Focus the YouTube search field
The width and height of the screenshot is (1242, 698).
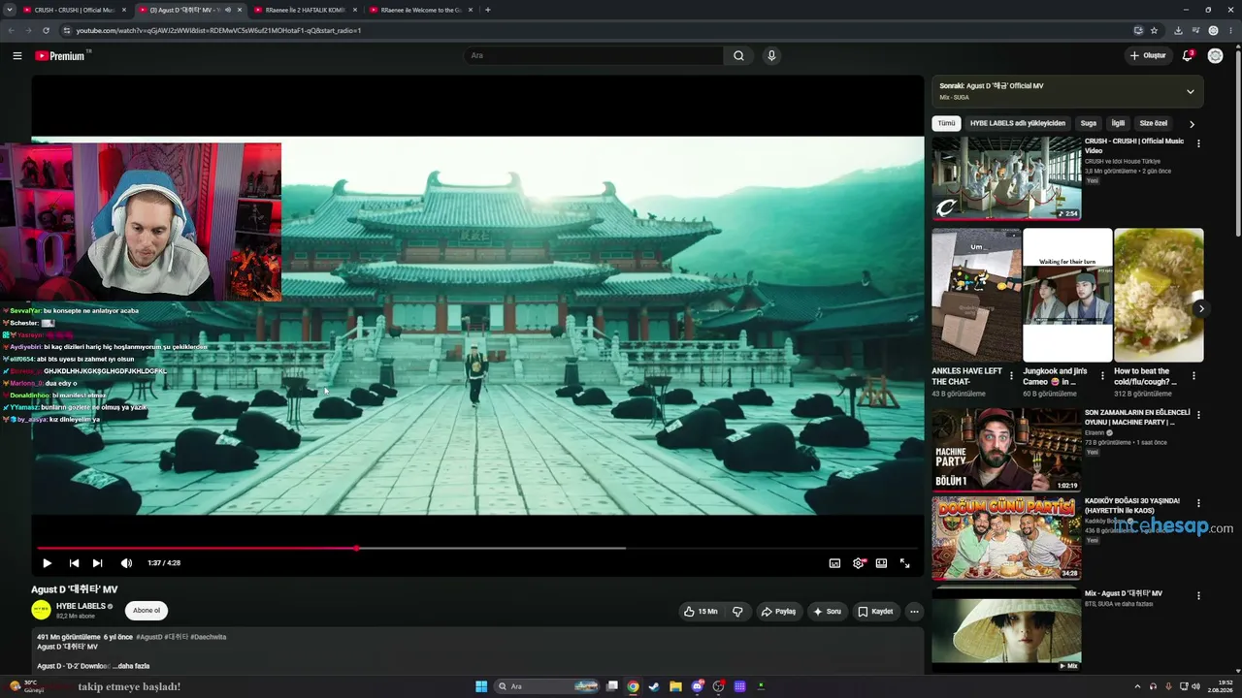point(593,56)
